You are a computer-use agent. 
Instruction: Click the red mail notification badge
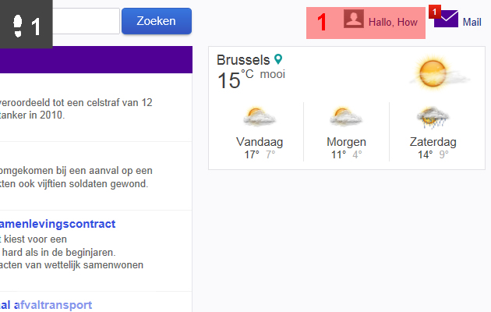[435, 12]
